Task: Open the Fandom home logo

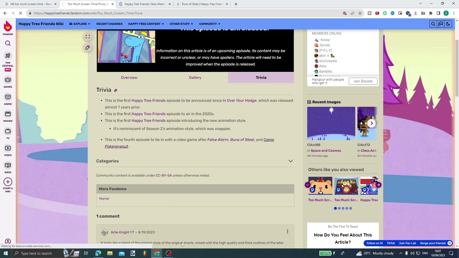Action: (8, 28)
